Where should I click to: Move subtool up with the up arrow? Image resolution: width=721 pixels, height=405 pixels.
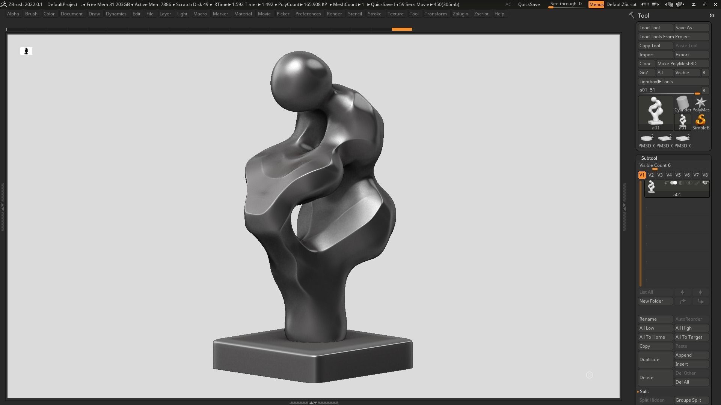point(682,292)
